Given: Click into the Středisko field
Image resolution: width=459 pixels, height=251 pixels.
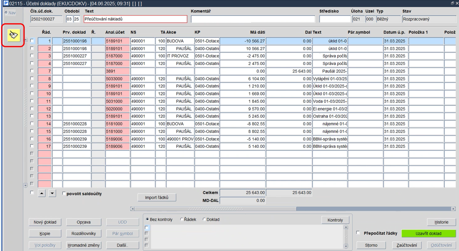Looking at the screenshot, I should (335, 19).
